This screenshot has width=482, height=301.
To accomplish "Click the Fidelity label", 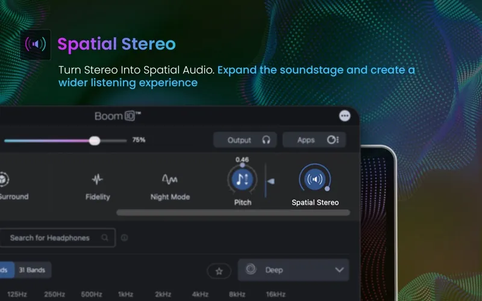I will pos(98,197).
